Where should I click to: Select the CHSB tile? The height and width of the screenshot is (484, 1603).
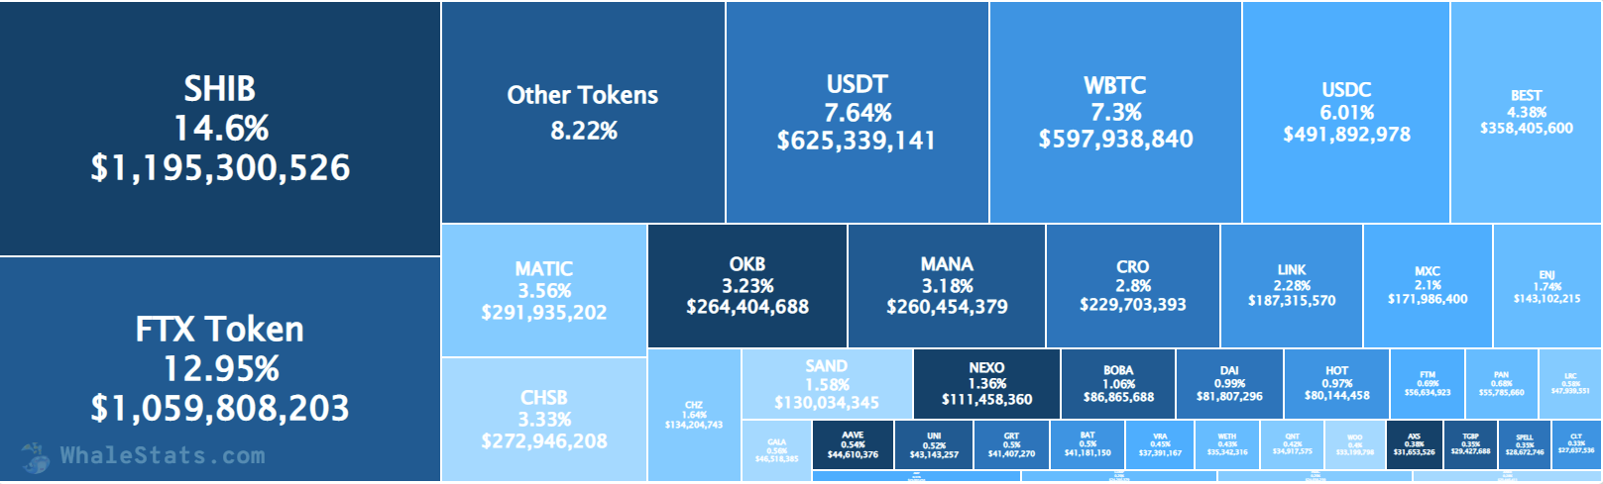point(543,419)
